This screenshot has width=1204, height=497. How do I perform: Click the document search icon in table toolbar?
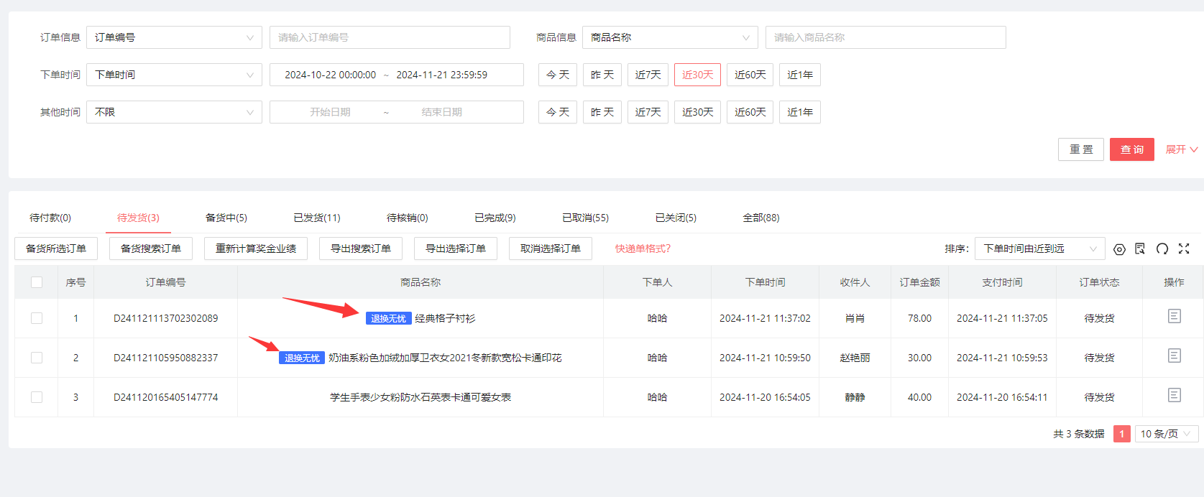click(1140, 249)
